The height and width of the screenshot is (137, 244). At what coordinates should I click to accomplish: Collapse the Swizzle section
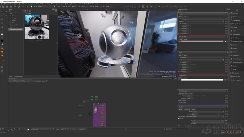coord(178,119)
